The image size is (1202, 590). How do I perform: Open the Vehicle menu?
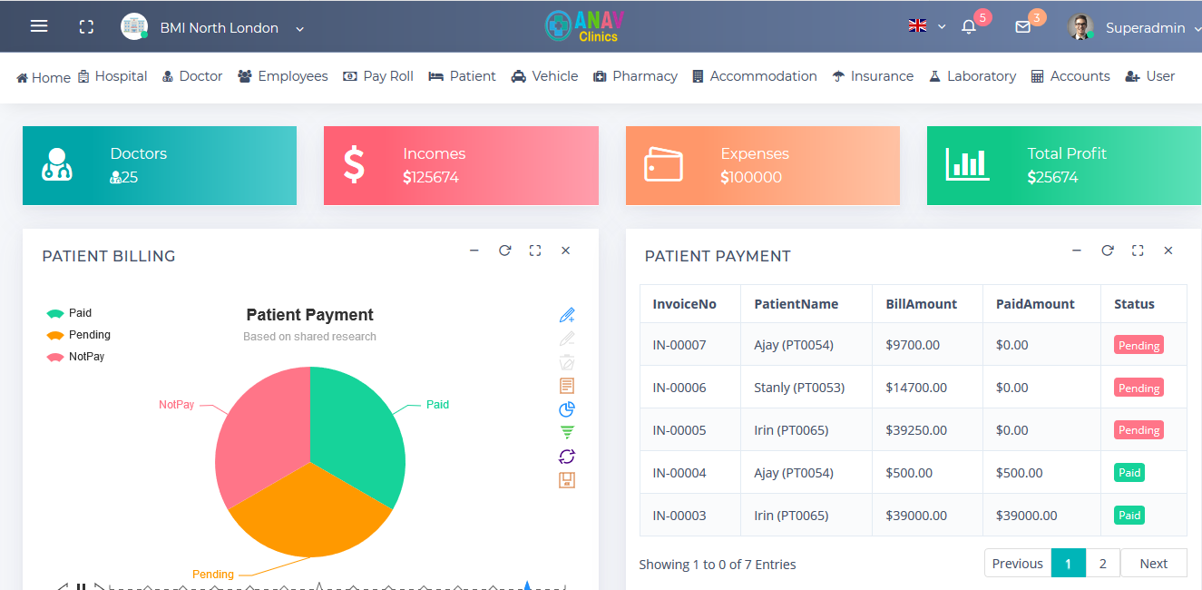[x=544, y=76]
